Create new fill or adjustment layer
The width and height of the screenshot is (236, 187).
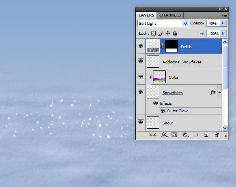pos(185,135)
